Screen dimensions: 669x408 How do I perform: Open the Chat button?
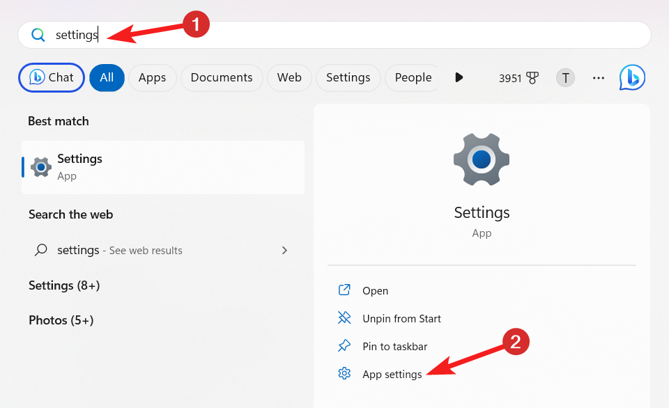click(x=52, y=78)
